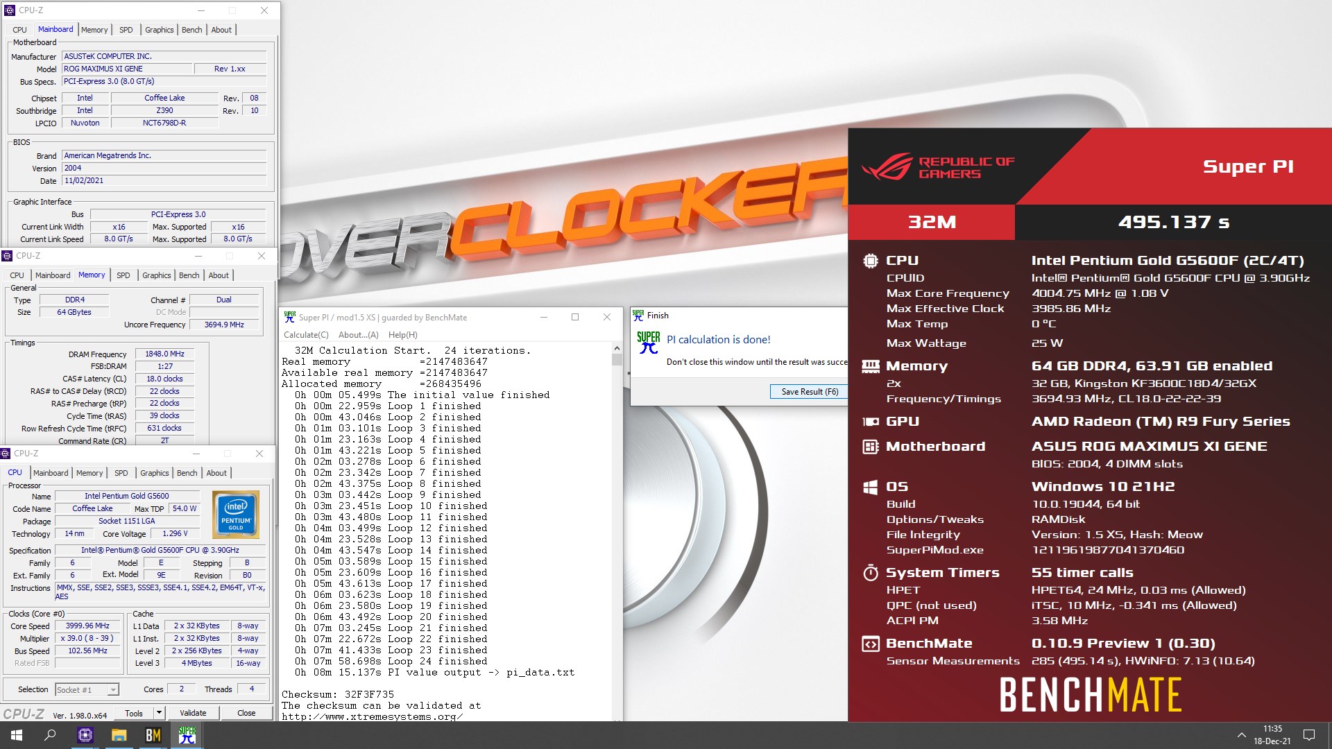Switch to Graphics tab in top CPU-Z window
The width and height of the screenshot is (1332, 749).
point(159,30)
